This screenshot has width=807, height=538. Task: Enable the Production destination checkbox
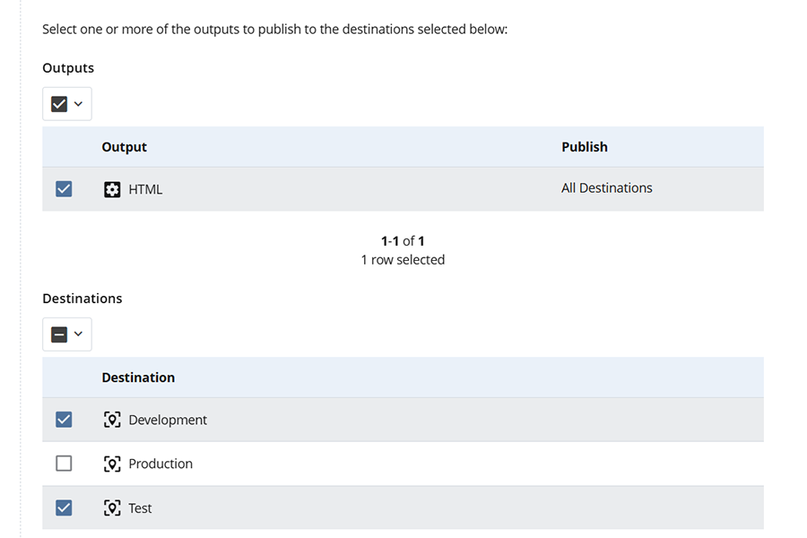point(64,464)
